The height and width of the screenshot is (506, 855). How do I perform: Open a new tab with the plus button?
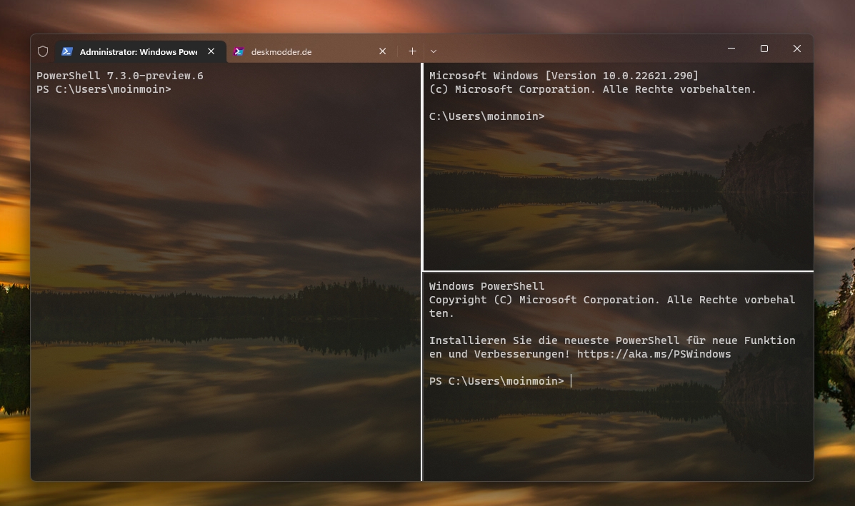click(x=412, y=51)
